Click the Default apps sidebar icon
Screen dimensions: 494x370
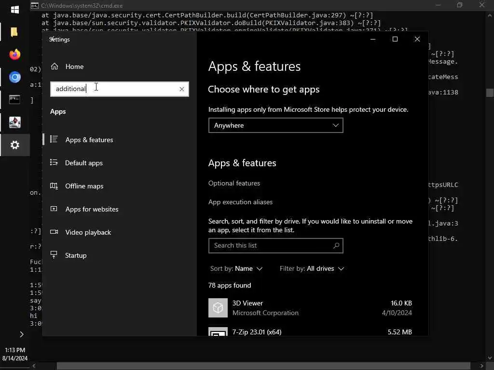(x=54, y=162)
